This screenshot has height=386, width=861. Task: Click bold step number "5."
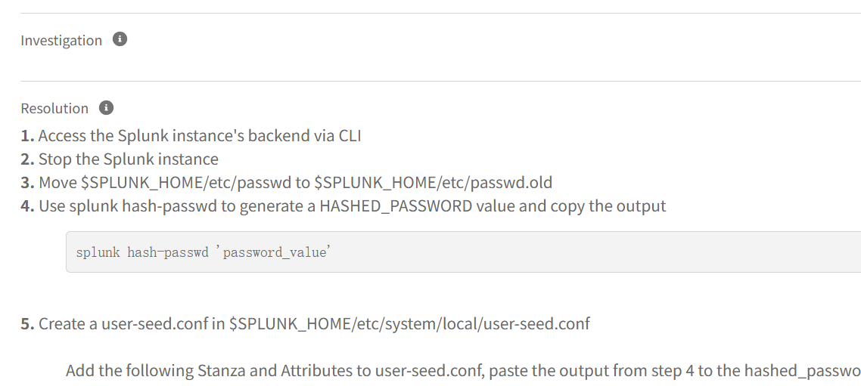(x=28, y=324)
